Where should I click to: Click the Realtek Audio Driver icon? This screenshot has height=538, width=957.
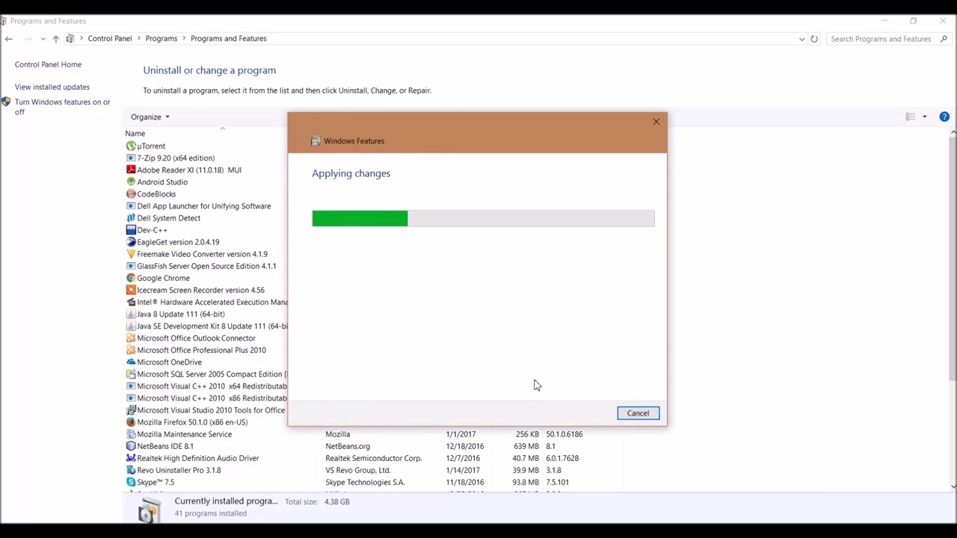(x=131, y=458)
